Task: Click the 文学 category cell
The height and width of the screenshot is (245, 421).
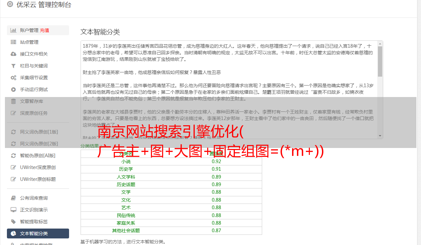Action: (126, 192)
